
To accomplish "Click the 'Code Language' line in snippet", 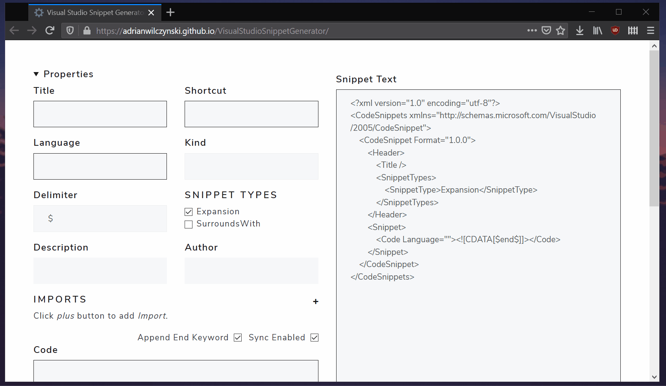I will click(x=468, y=239).
